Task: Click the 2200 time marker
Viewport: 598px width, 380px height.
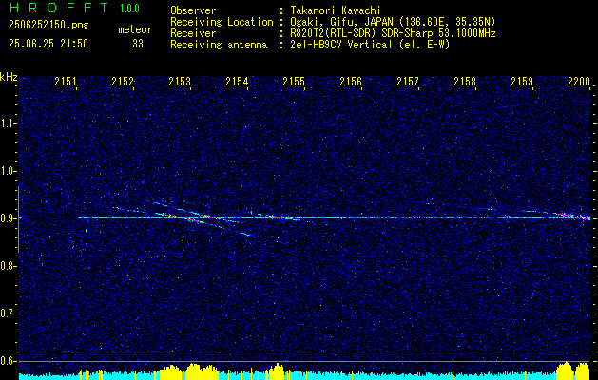Action: (579, 81)
